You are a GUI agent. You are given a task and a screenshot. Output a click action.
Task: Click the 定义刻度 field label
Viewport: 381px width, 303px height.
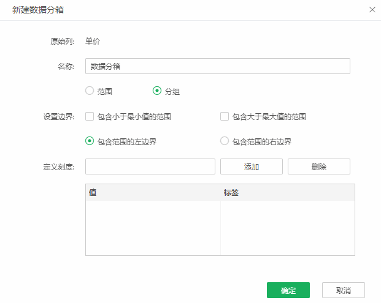[x=58, y=166]
